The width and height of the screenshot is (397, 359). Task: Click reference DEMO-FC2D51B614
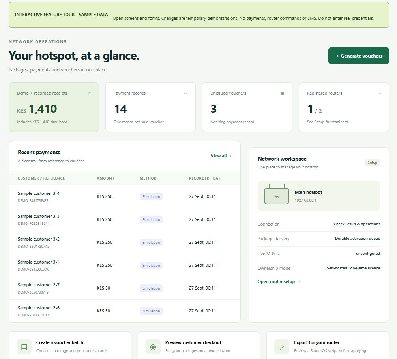click(34, 224)
